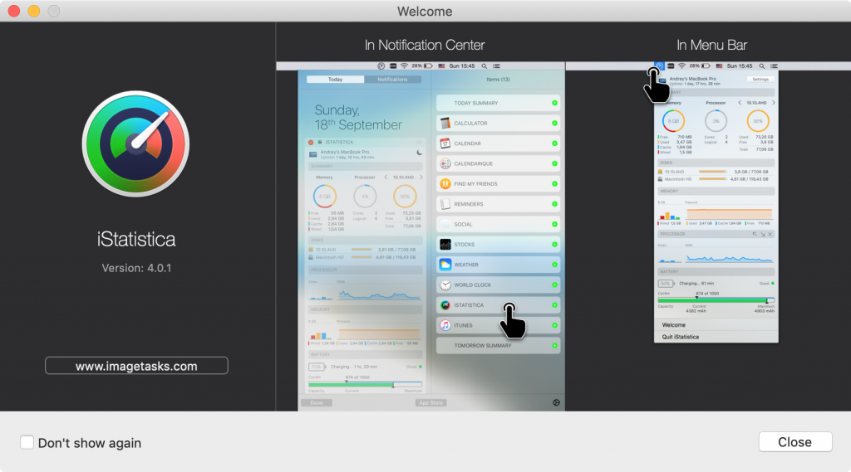This screenshot has height=472, width=851.
Task: Click the iTunes icon in the widget list
Action: (445, 325)
